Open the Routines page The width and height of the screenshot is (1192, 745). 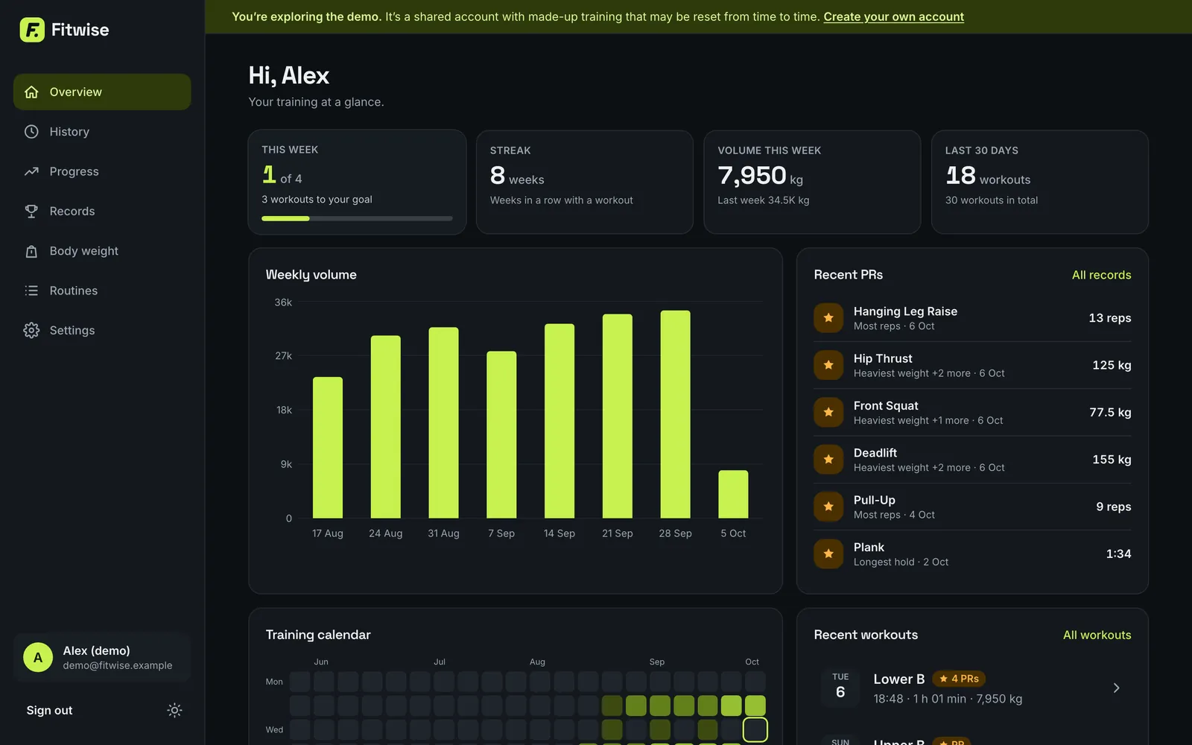click(x=102, y=291)
